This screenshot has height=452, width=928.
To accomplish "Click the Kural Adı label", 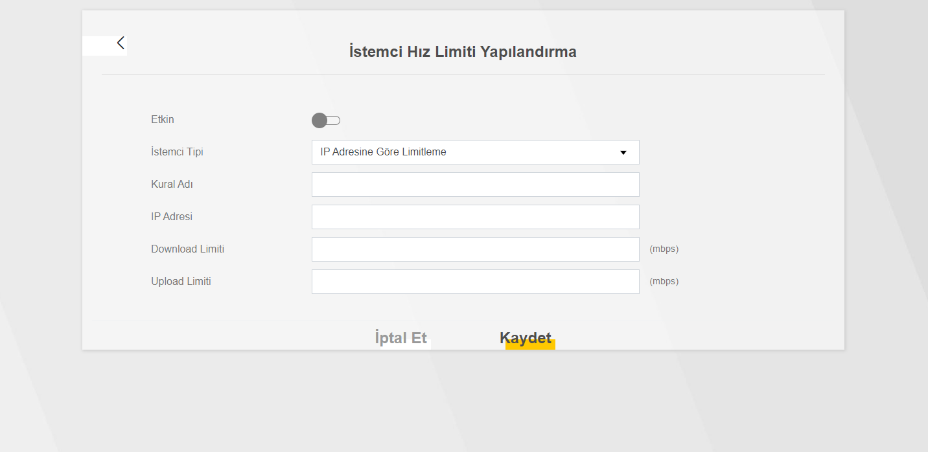I will point(172,185).
